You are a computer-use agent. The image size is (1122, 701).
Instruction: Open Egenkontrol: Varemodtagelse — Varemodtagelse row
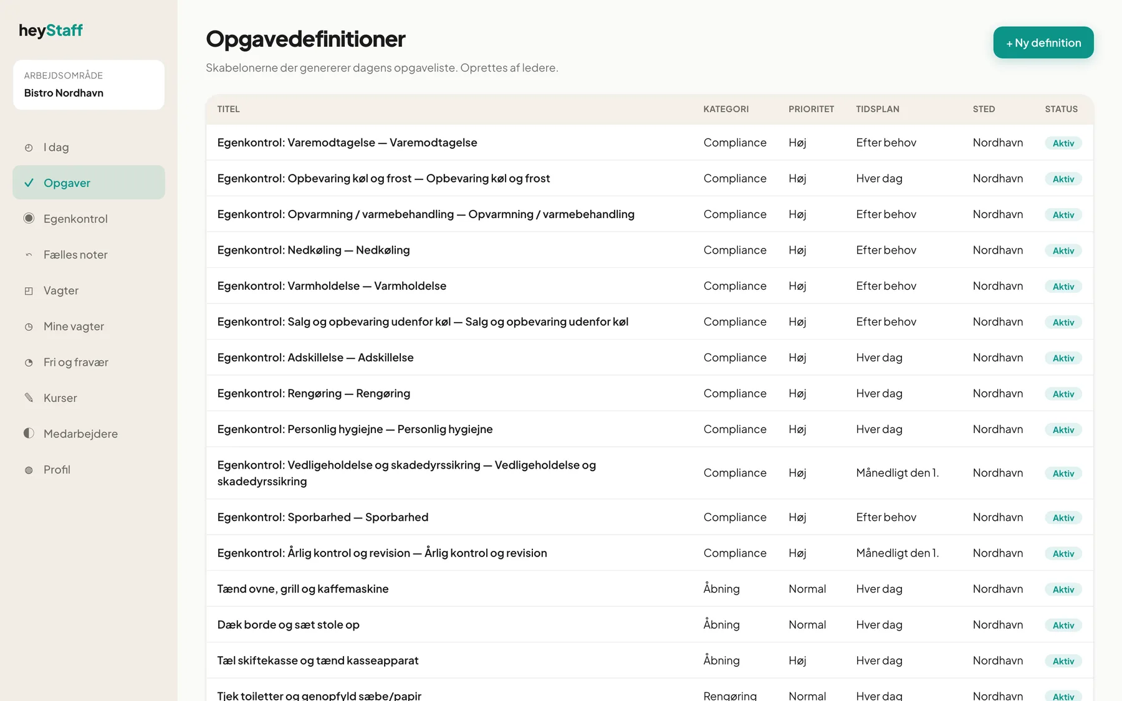point(650,143)
